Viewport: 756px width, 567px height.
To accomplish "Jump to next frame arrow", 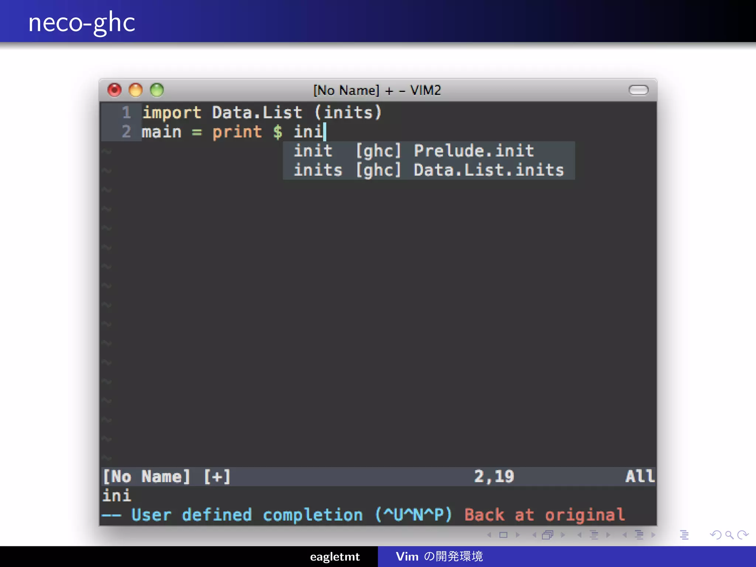I will tap(563, 535).
